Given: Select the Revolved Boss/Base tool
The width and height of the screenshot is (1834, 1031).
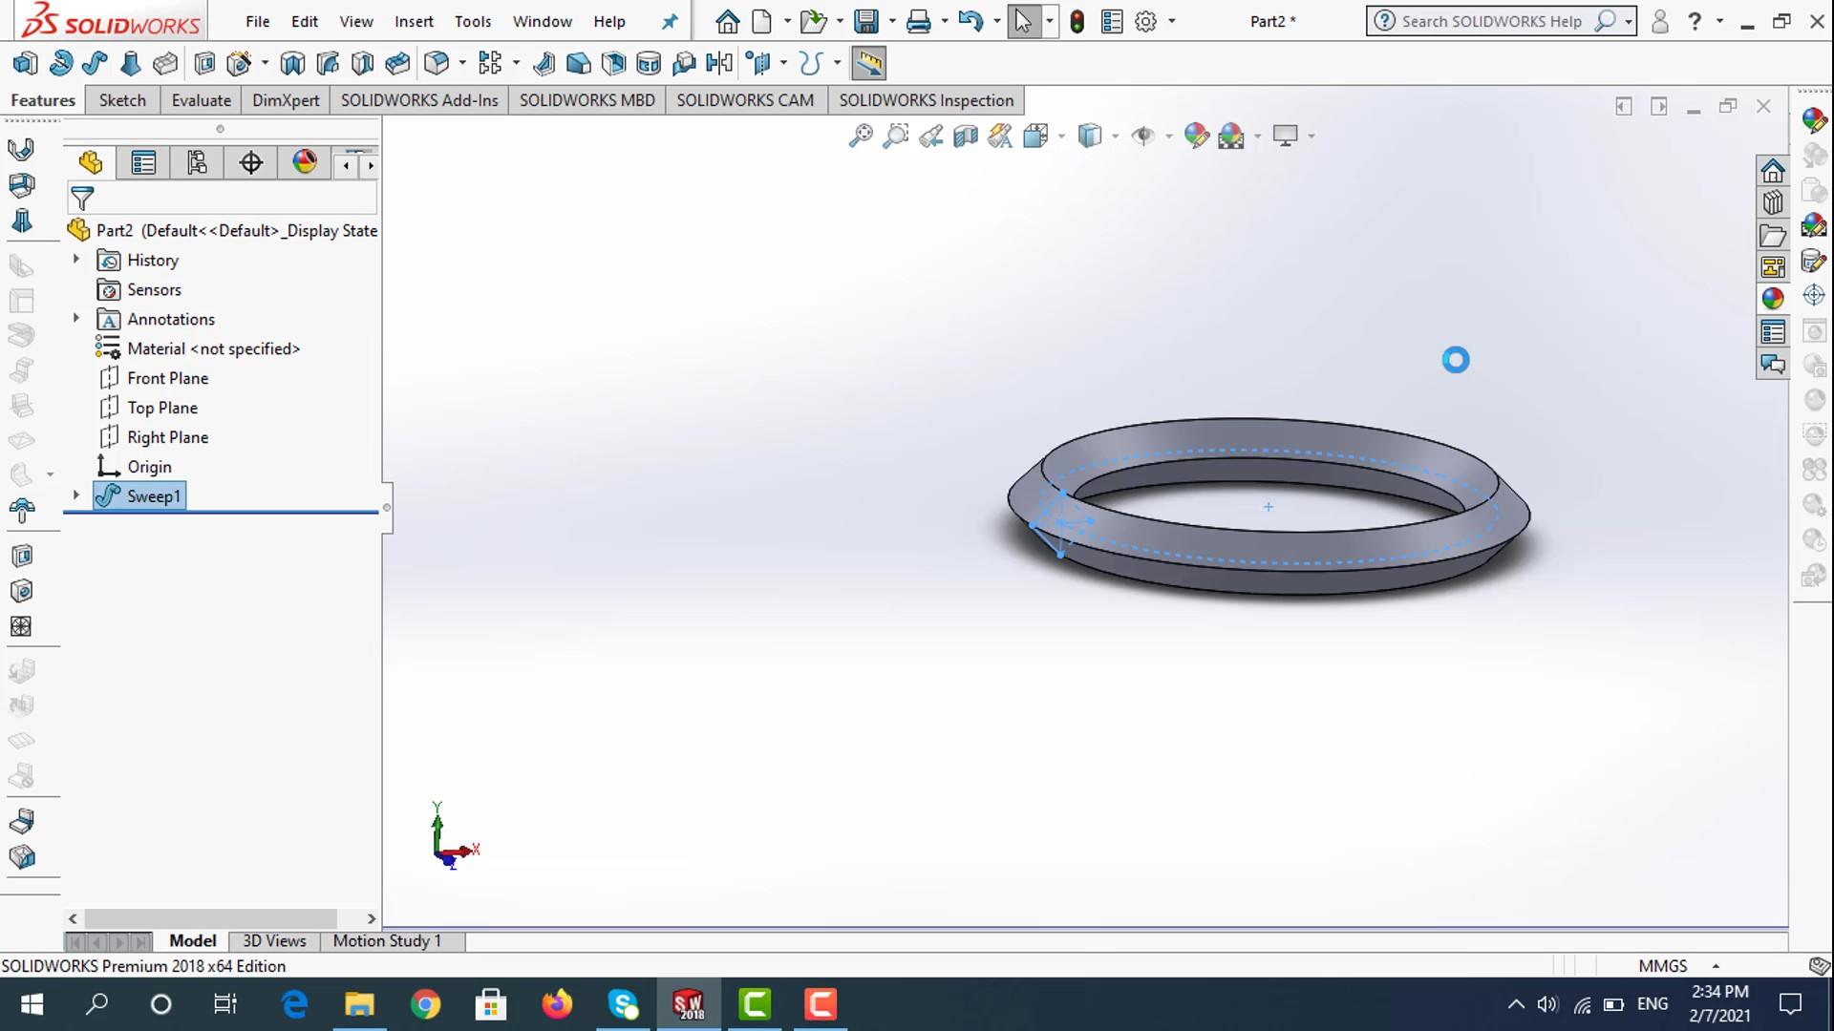Looking at the screenshot, I should coord(60,64).
